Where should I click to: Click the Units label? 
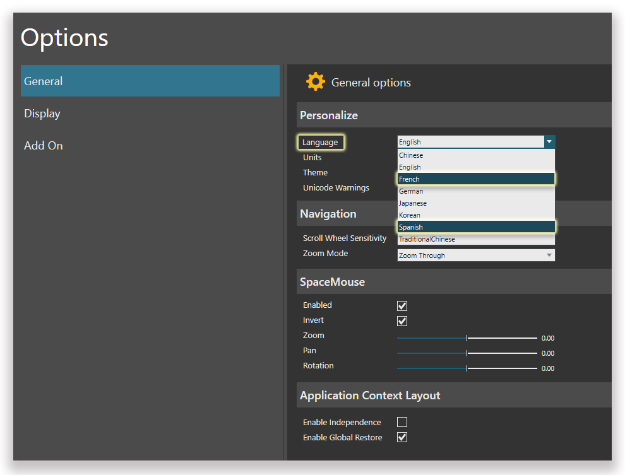click(312, 157)
